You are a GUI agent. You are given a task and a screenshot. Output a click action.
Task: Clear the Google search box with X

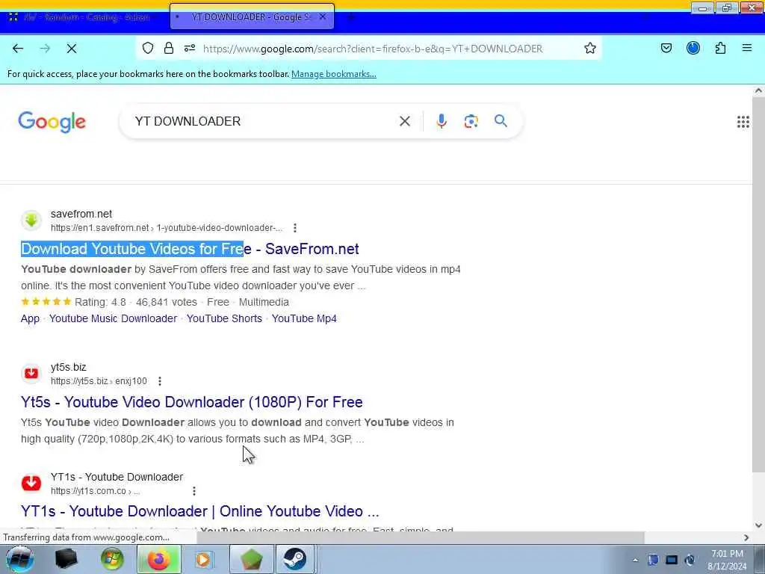coord(404,121)
